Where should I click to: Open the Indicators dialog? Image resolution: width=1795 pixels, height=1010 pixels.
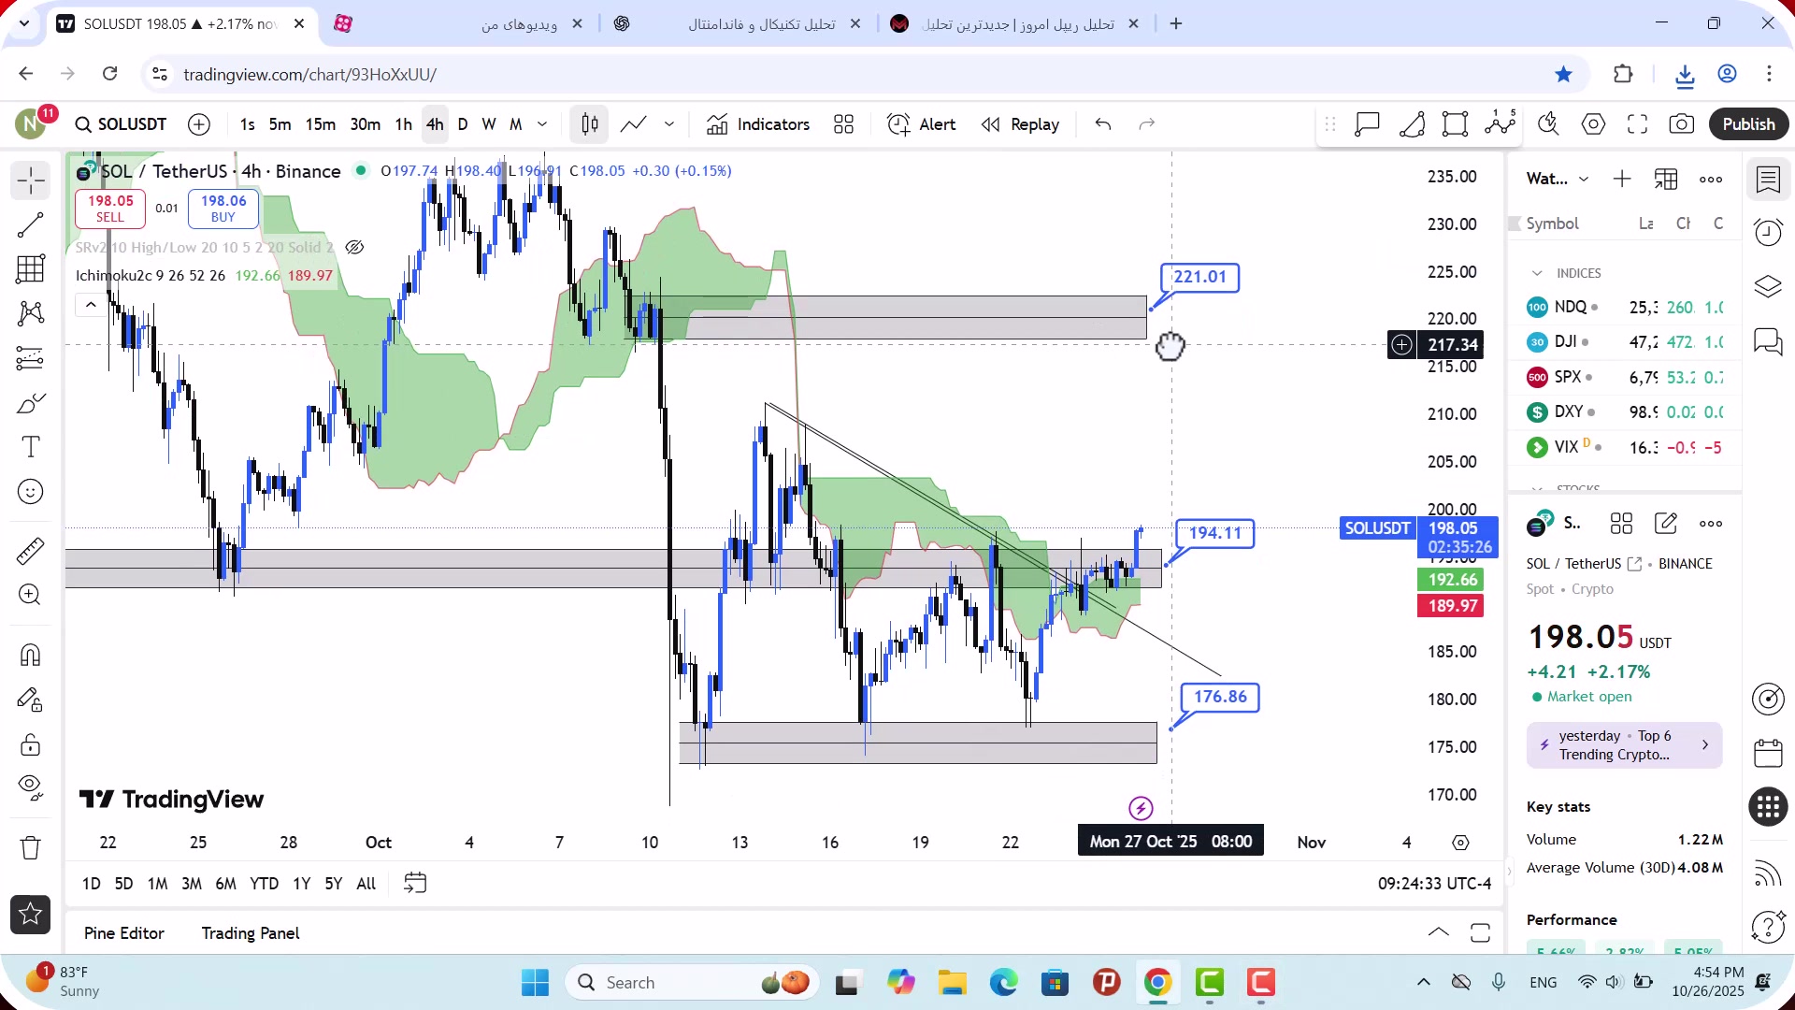point(758,124)
